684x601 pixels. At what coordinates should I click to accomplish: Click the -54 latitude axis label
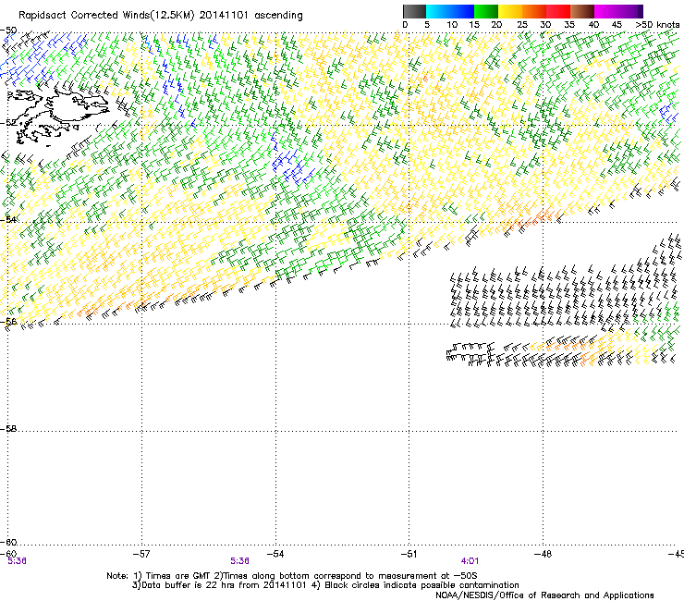pos(8,219)
